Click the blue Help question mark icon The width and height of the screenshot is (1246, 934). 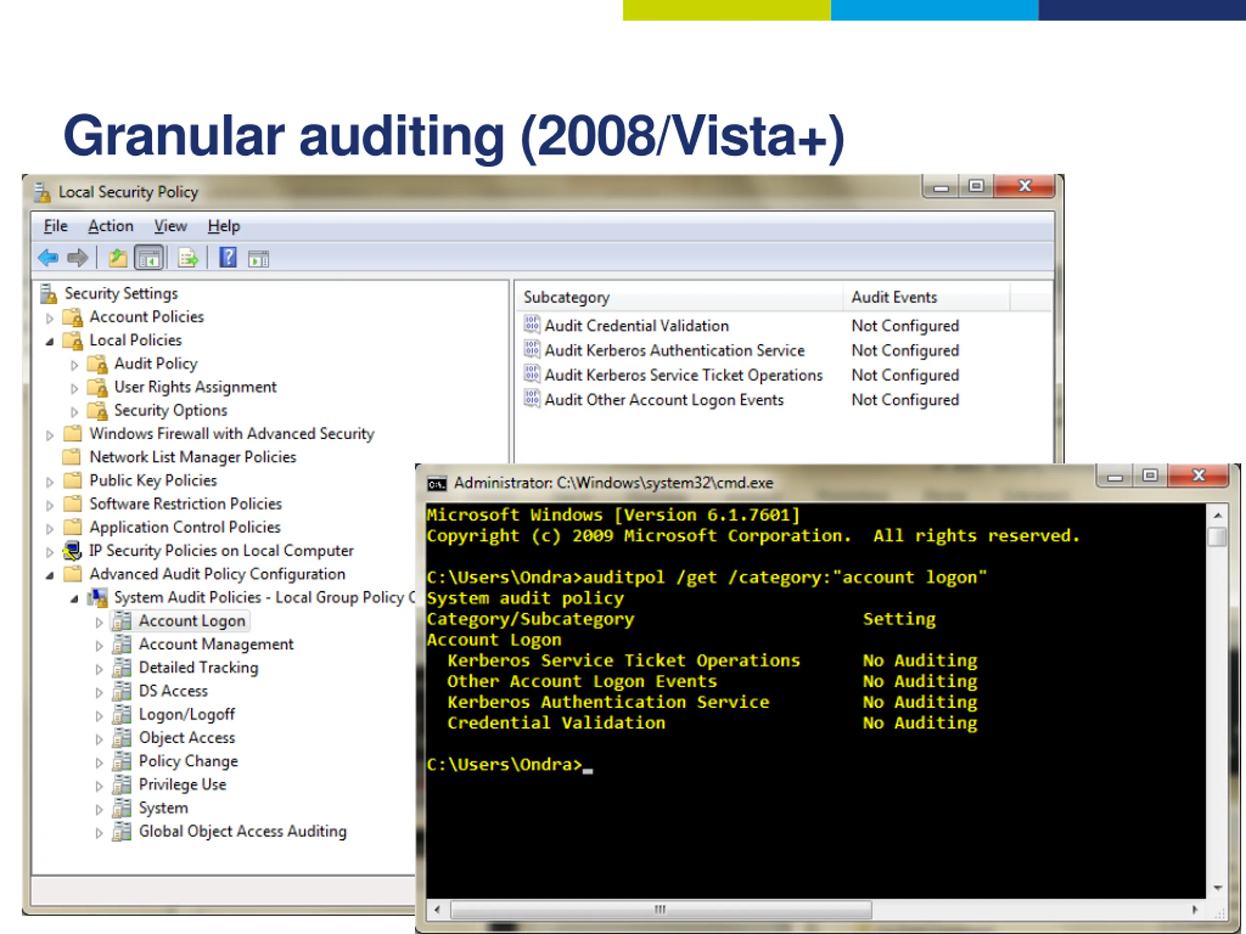pyautogui.click(x=228, y=258)
